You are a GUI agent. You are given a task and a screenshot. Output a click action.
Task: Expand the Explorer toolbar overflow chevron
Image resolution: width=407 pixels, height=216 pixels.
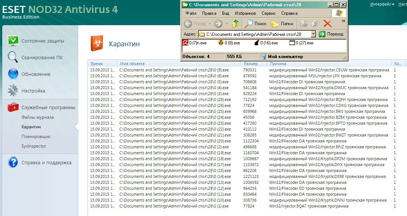point(343,21)
